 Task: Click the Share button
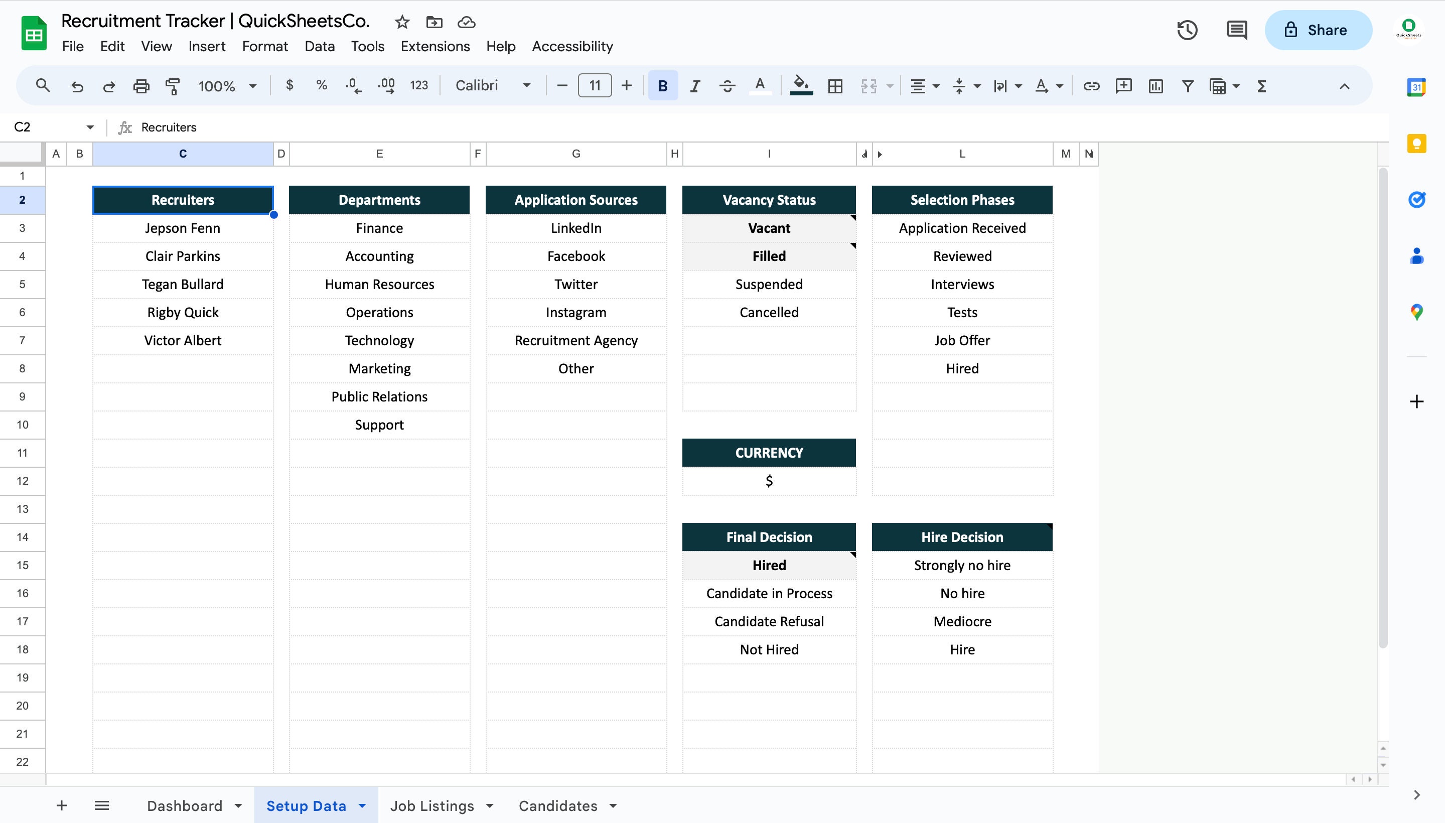[1319, 30]
